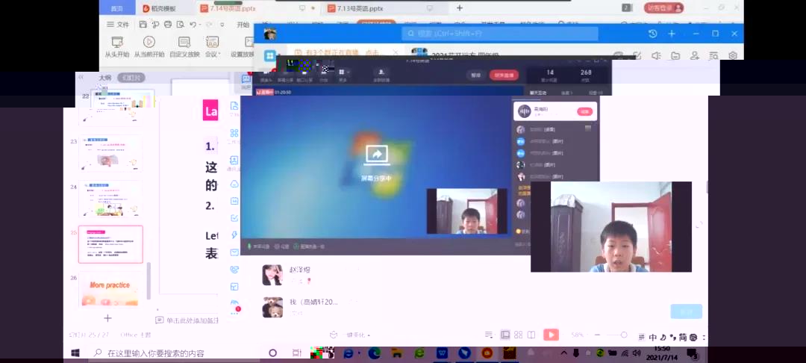Add new slide with plus button below thumbnails
The width and height of the screenshot is (806, 363).
[107, 318]
